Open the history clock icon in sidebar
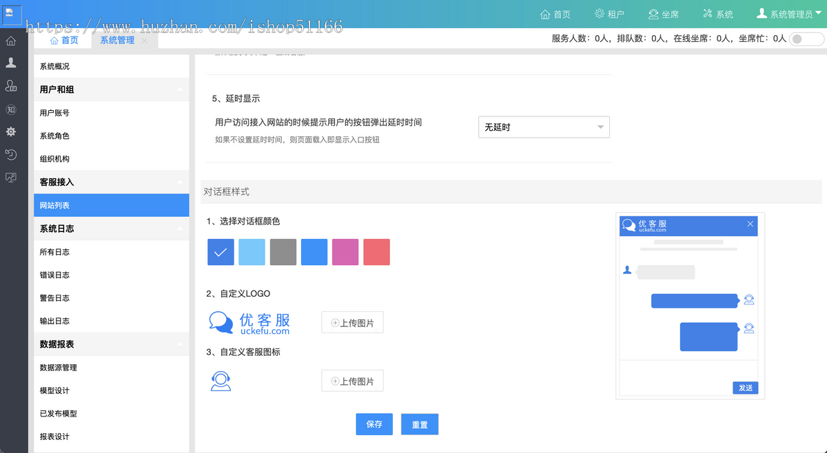This screenshot has height=453, width=827. (x=11, y=154)
